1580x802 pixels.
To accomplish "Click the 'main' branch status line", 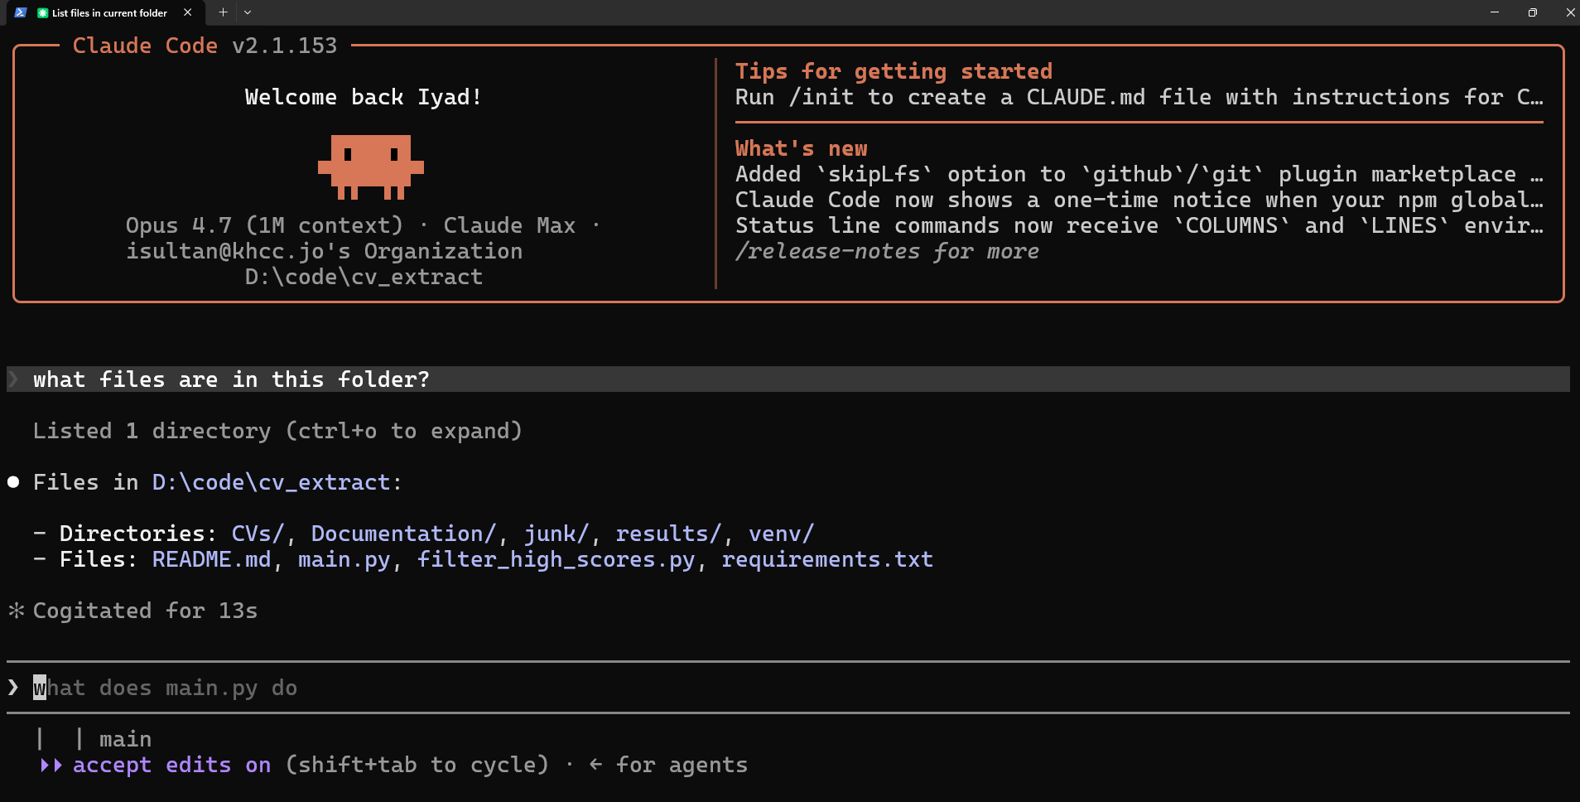I will point(125,739).
